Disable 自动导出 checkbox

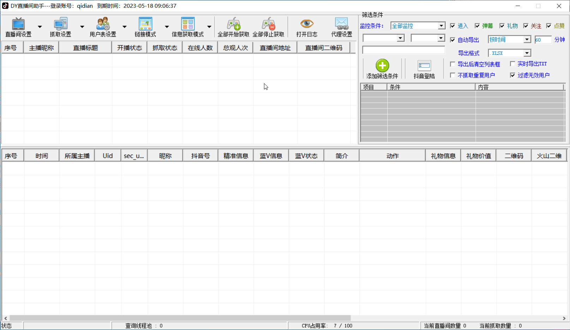452,40
